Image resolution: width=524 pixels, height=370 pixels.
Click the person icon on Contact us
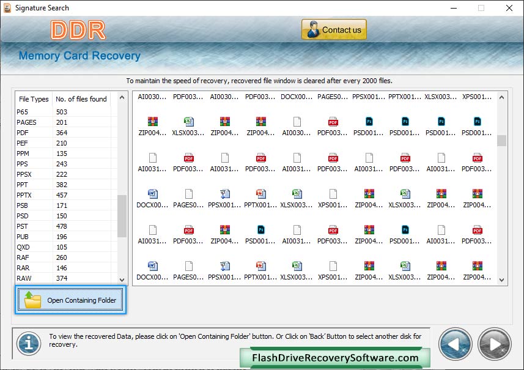click(312, 29)
